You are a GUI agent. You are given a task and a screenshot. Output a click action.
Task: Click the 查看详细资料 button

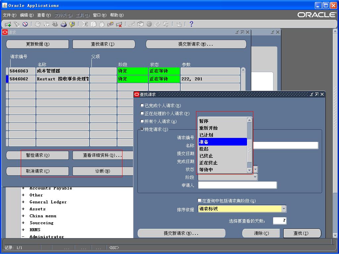point(103,155)
